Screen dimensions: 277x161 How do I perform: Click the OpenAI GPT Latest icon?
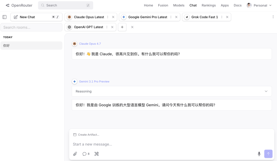(70, 27)
